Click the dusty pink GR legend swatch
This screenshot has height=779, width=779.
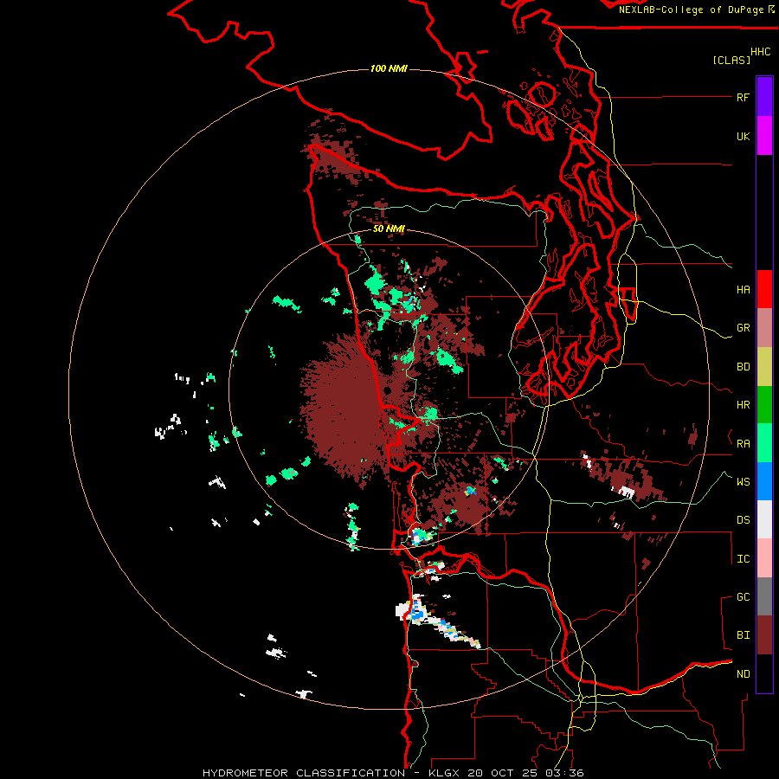coord(764,328)
